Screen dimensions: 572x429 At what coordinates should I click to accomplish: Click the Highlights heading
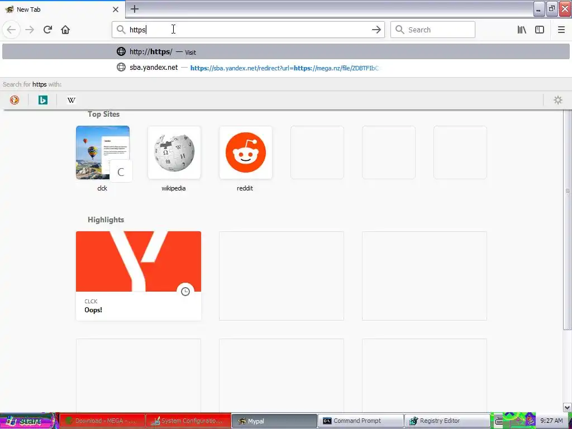click(x=106, y=220)
